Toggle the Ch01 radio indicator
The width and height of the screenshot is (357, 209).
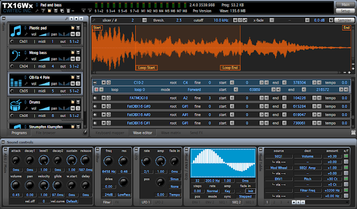coord(12,41)
